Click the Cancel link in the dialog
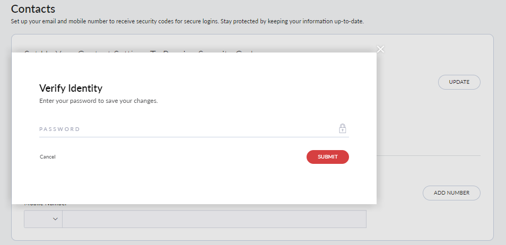This screenshot has height=245, width=506. (48, 157)
